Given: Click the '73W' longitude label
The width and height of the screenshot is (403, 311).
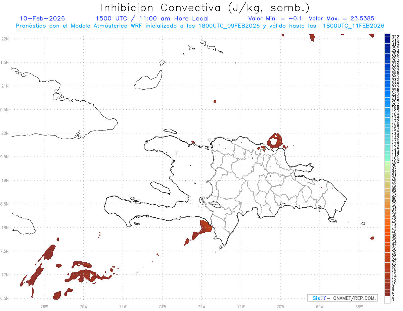Looking at the screenshot, I should coord(162,306).
